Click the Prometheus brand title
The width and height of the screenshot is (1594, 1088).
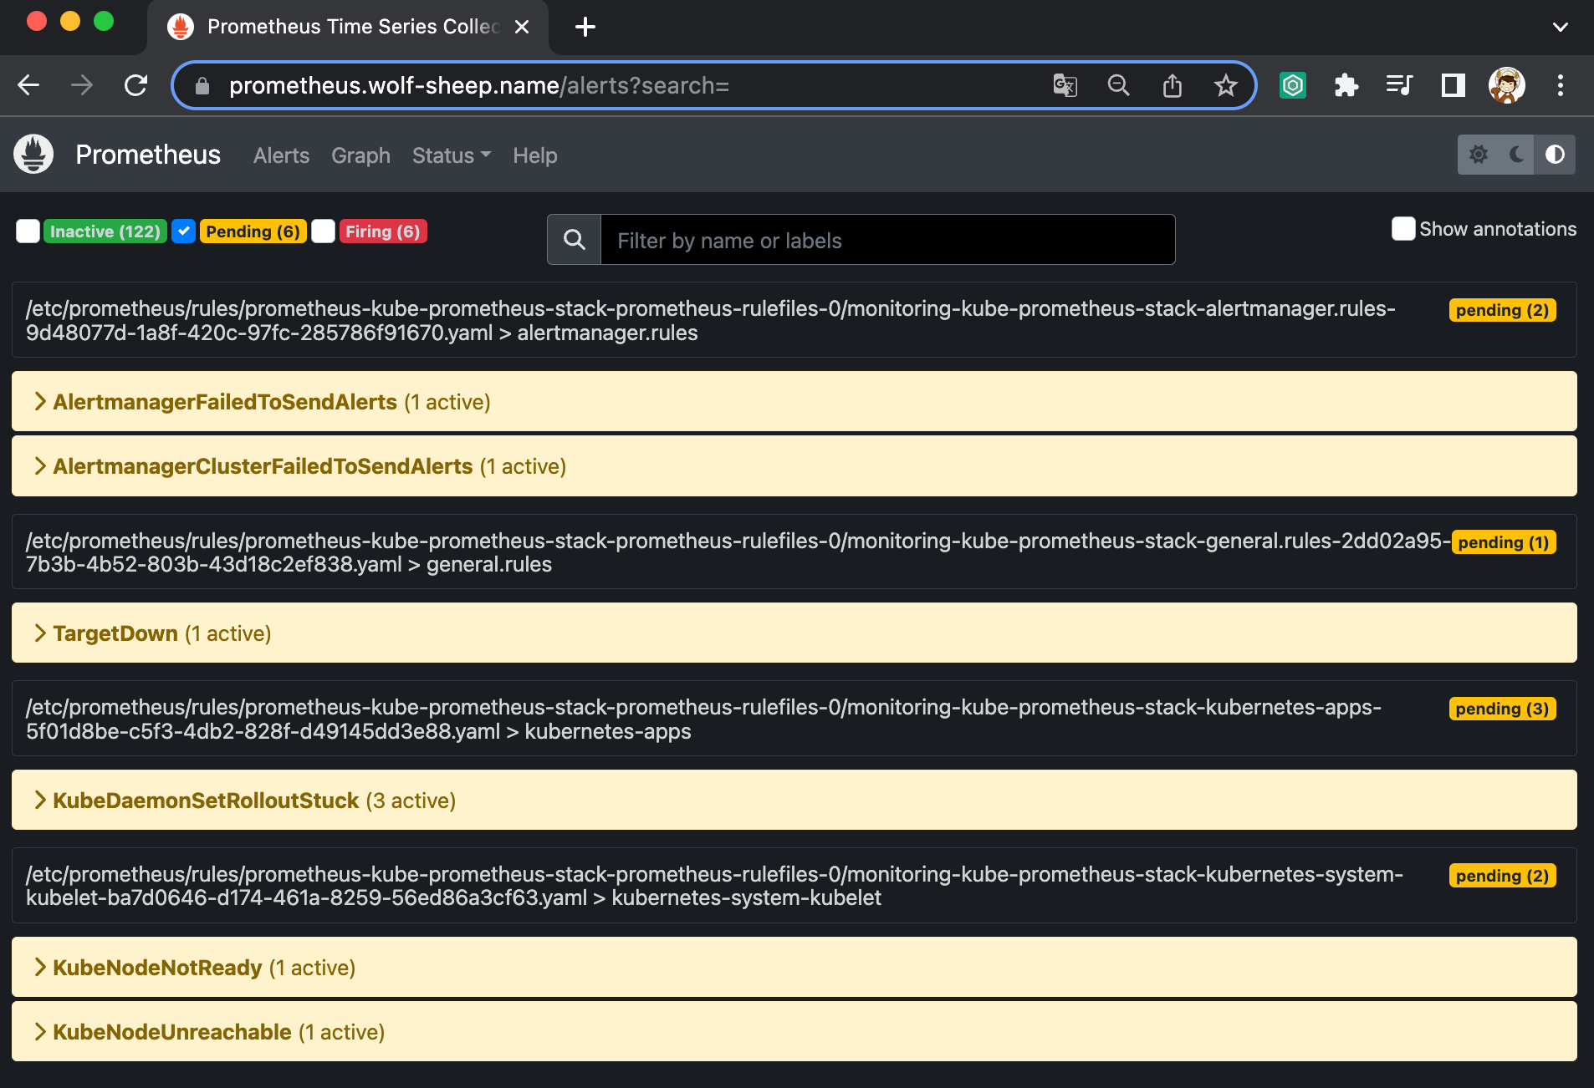click(148, 155)
